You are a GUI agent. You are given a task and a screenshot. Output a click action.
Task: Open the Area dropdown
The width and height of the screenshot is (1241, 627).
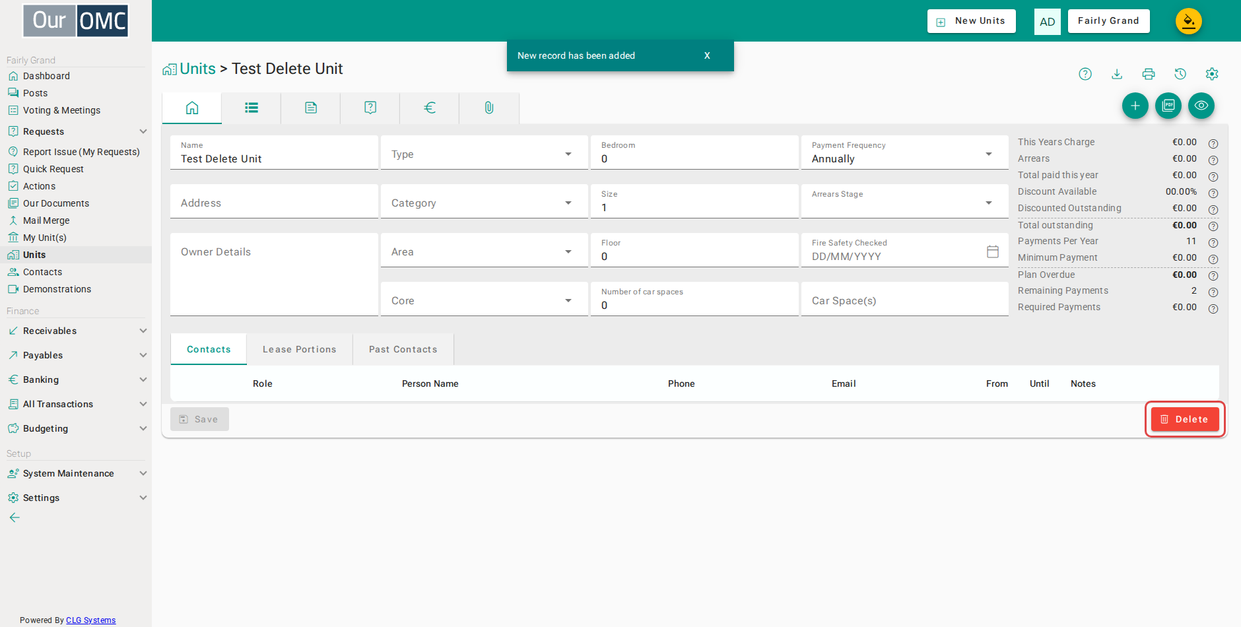click(485, 250)
